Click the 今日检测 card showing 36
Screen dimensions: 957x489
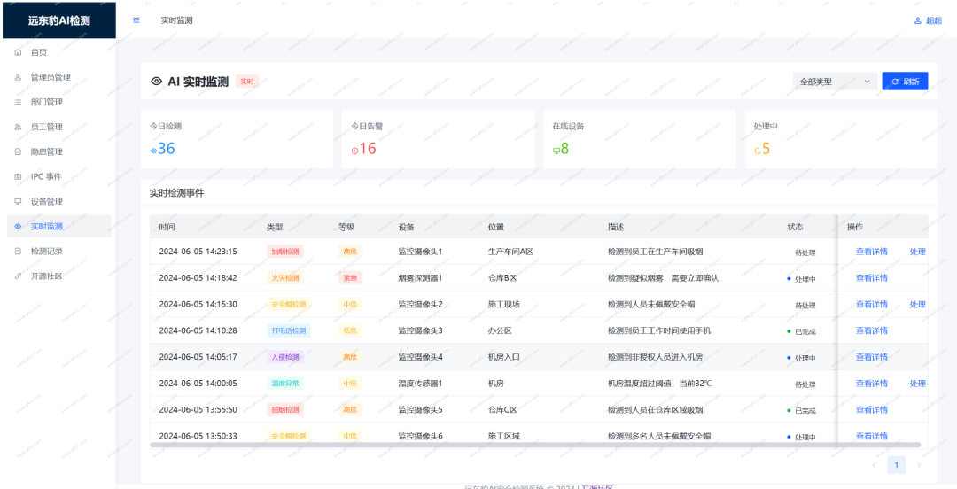[237, 140]
